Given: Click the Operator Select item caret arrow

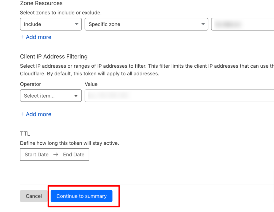Looking at the screenshot, I should coord(76,96).
